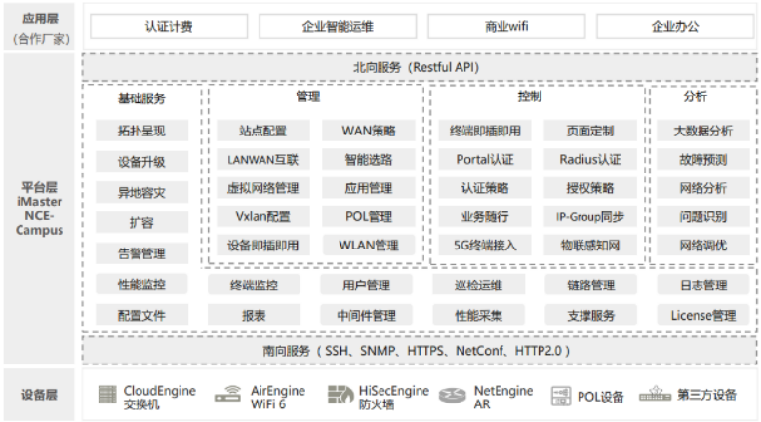Click the HiSecEngine 防火墙 firewall icon
Image resolution: width=761 pixels, height=422 pixels.
pyautogui.click(x=339, y=396)
